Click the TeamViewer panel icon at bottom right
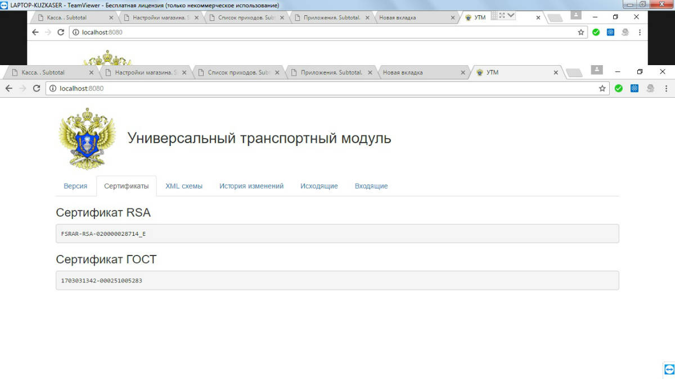675x379 pixels. click(x=669, y=369)
